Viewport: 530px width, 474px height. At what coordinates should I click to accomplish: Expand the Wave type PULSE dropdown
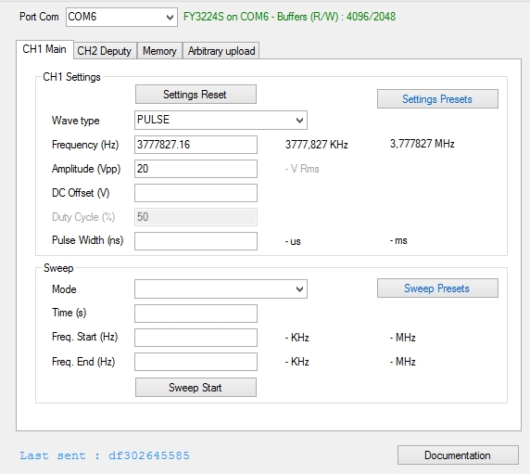[221, 120]
